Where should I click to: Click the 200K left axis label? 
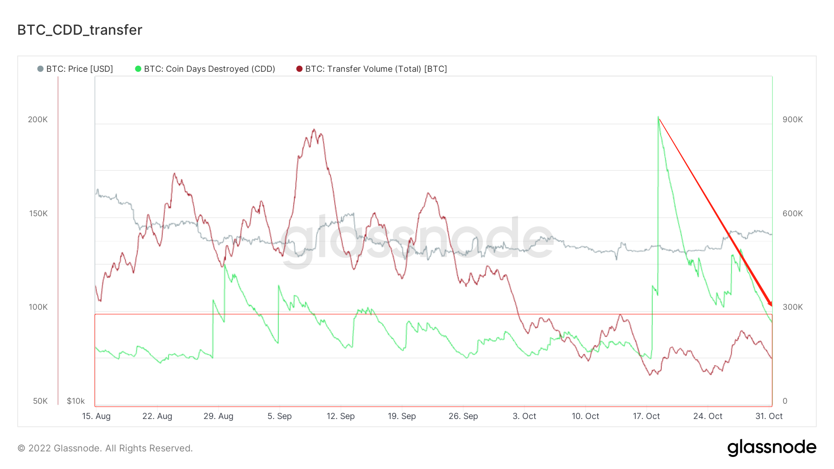coord(38,119)
